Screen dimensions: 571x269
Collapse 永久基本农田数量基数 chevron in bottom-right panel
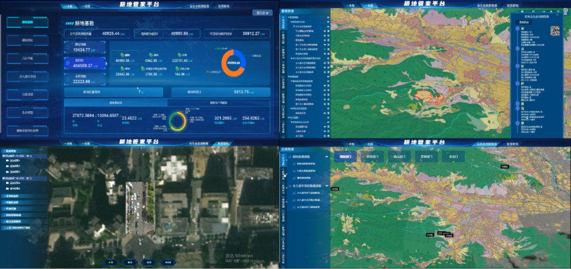point(327,185)
